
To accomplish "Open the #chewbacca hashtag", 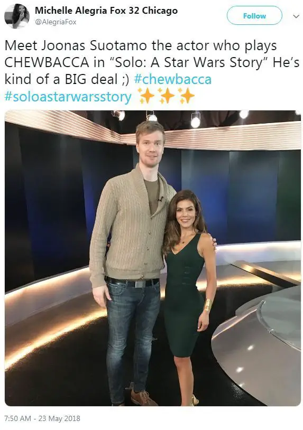I will (172, 80).
